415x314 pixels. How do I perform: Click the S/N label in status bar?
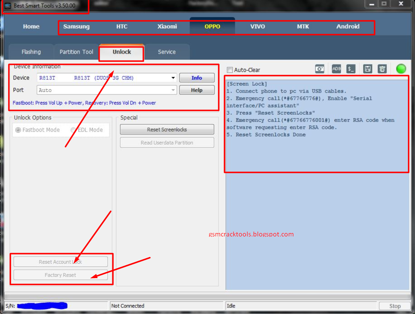[10, 306]
